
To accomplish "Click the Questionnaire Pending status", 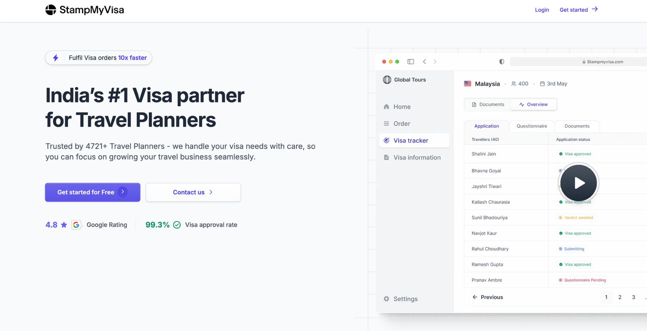I will (x=582, y=280).
